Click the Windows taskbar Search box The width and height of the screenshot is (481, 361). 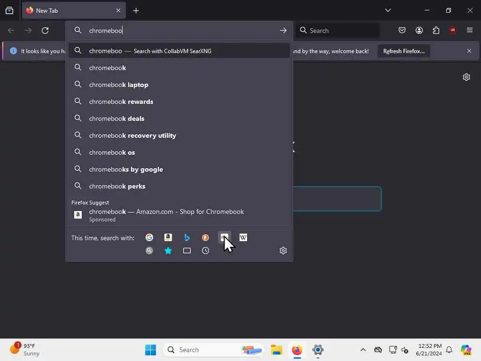click(x=214, y=350)
